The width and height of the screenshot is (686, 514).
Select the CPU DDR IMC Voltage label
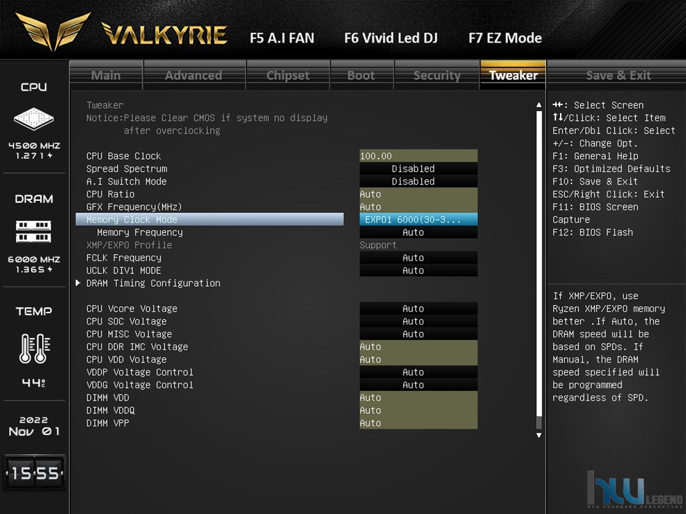click(x=137, y=346)
